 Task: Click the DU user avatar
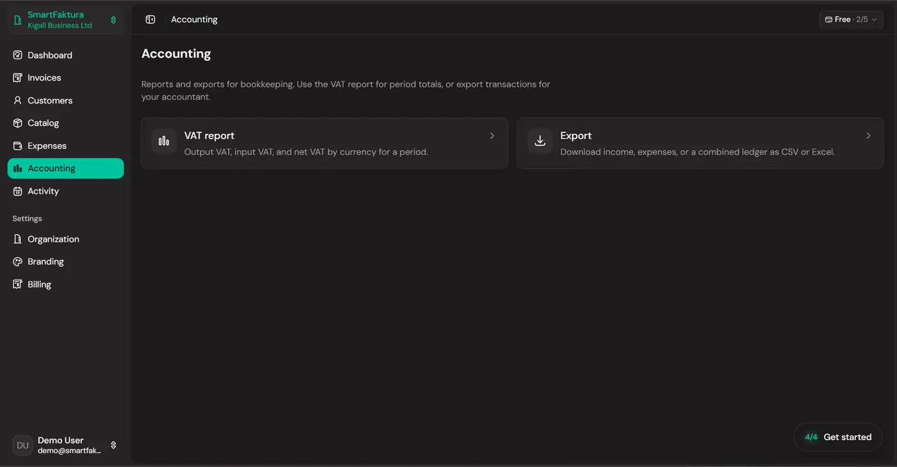[22, 445]
